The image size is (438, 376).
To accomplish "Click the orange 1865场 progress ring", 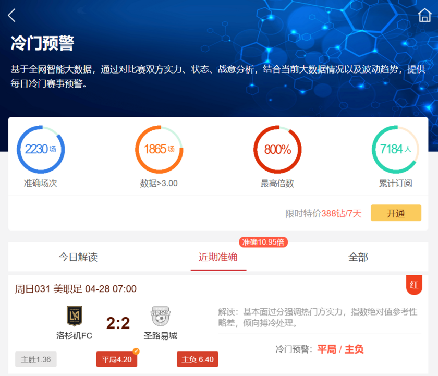I will (159, 149).
